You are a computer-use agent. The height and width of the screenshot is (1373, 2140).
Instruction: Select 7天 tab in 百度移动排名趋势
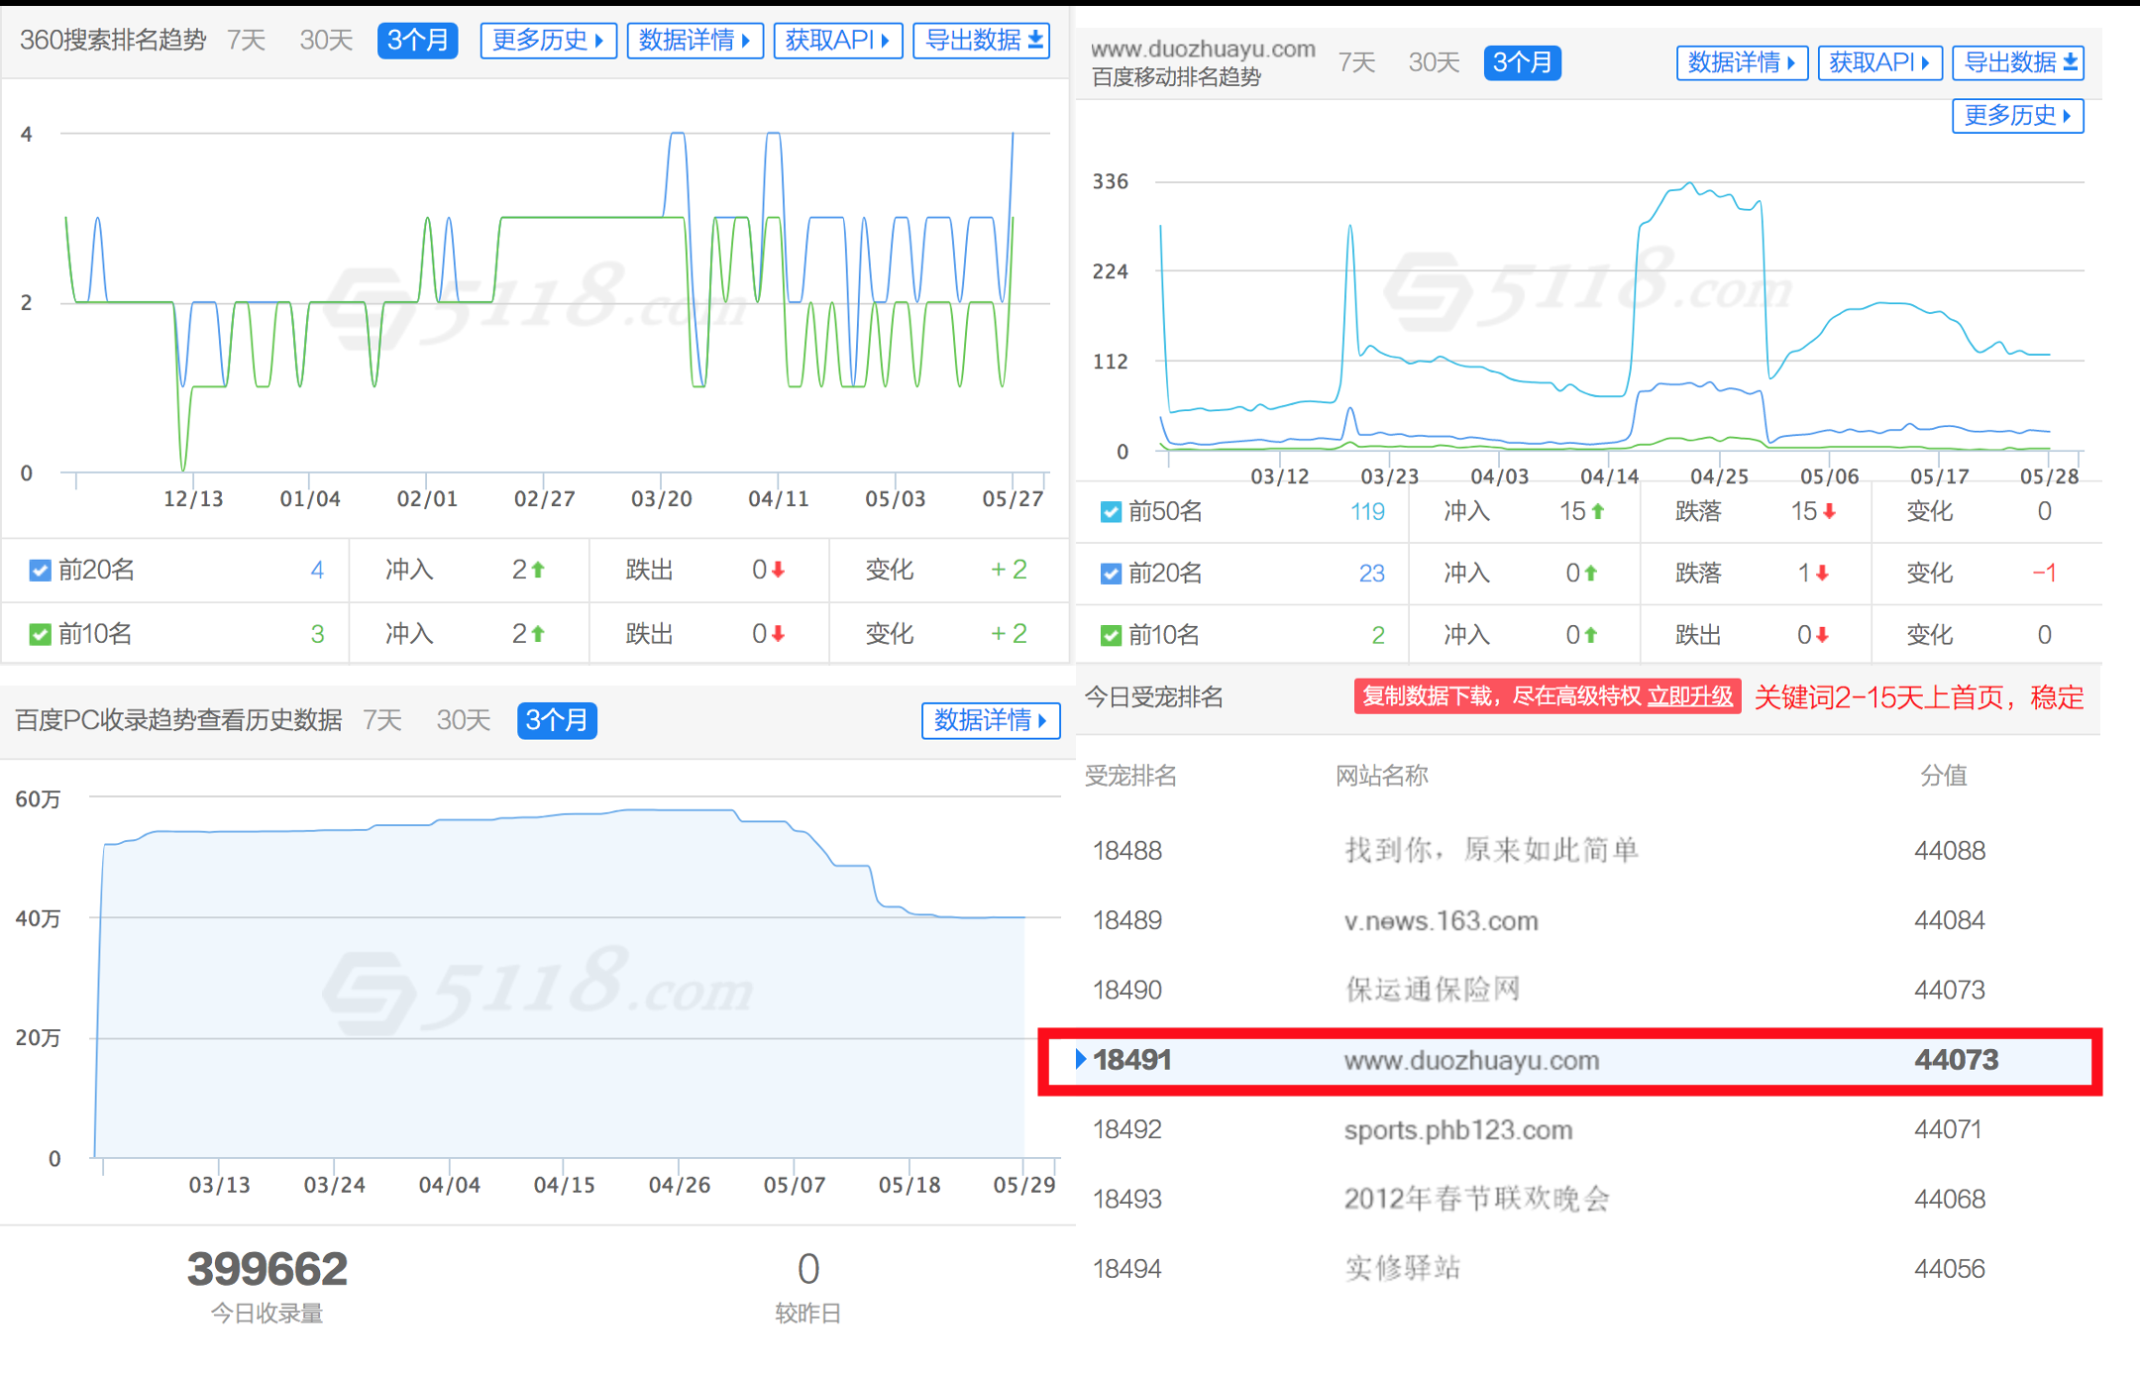(1356, 62)
